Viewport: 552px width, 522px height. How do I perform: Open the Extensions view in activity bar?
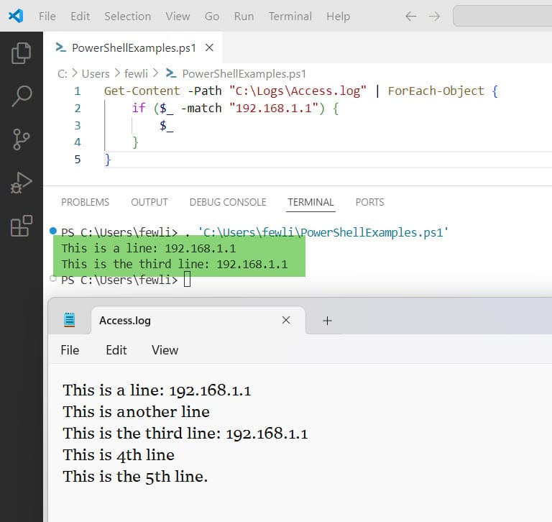tap(21, 226)
